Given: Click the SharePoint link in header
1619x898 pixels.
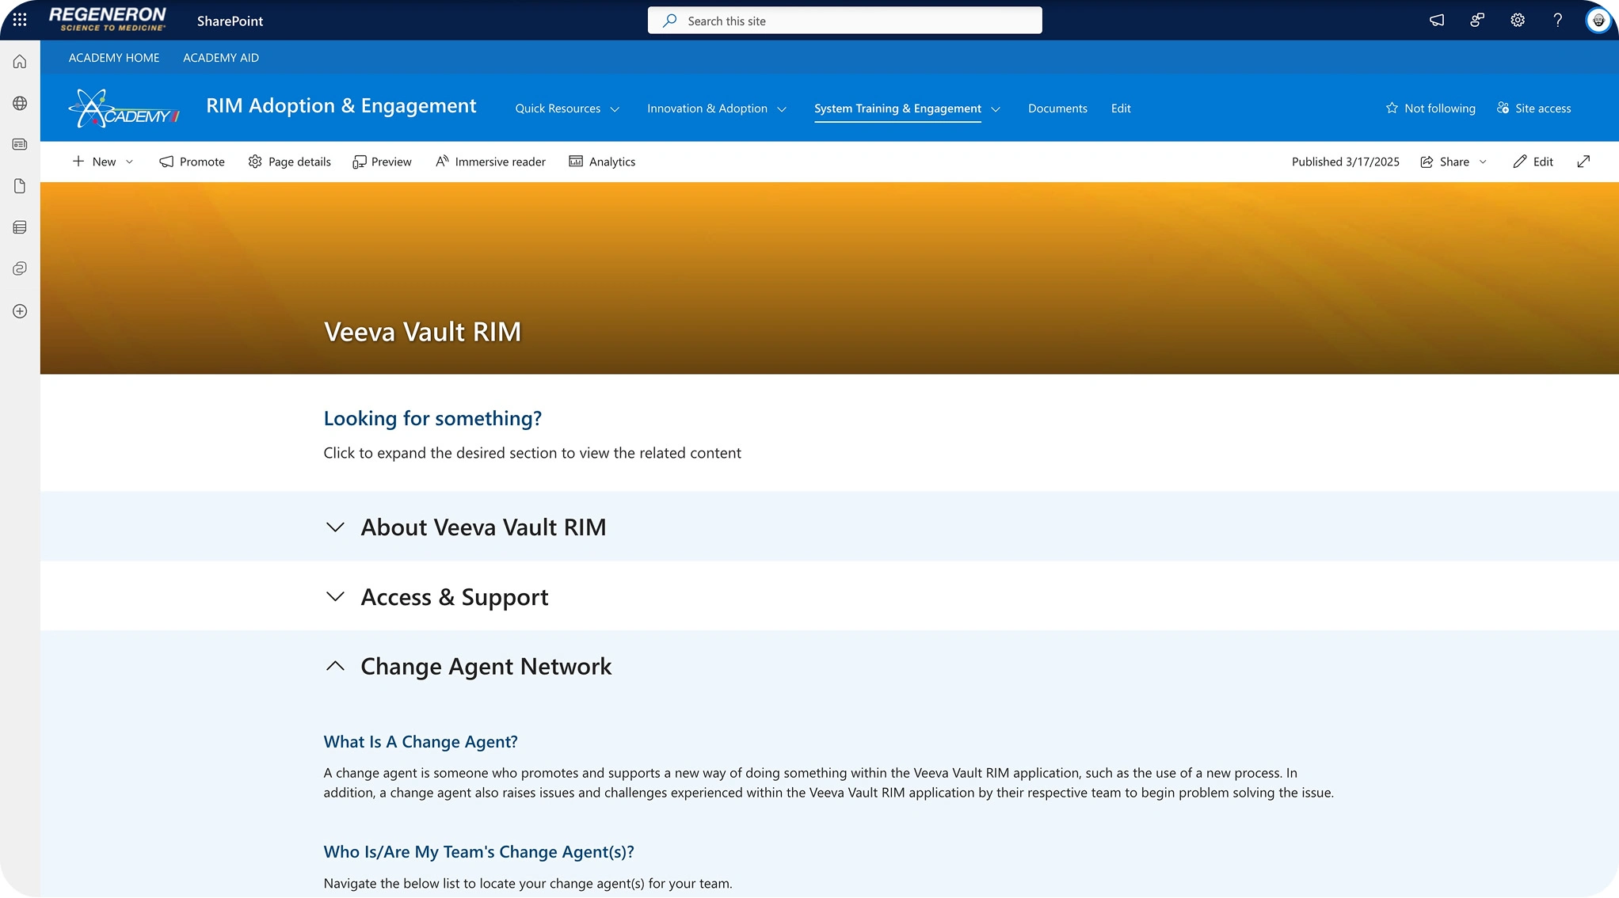Looking at the screenshot, I should tap(230, 21).
